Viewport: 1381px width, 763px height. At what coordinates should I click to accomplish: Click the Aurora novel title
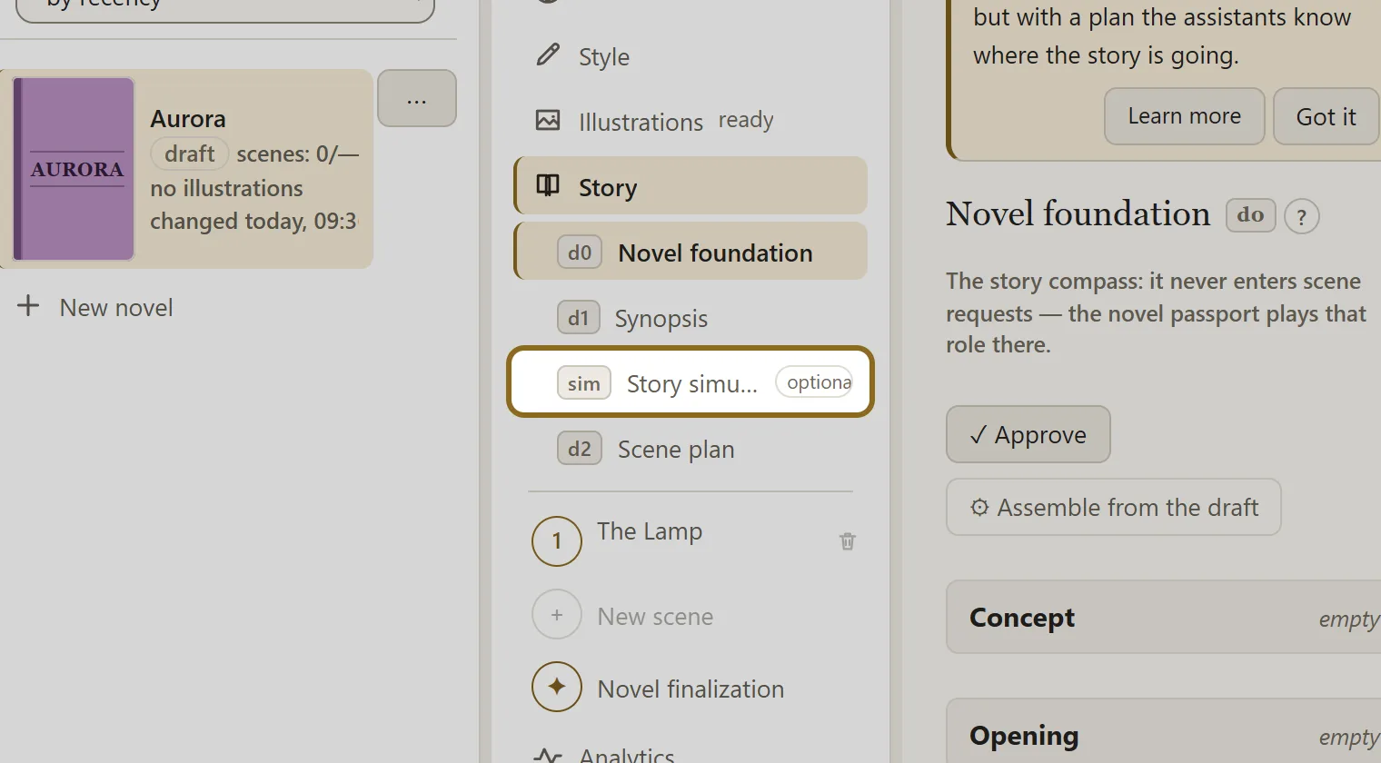click(x=188, y=119)
